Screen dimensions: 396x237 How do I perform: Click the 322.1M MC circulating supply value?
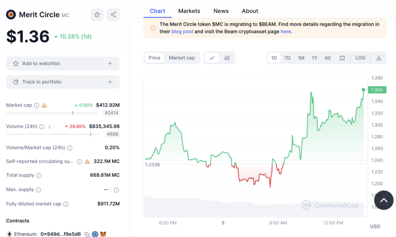point(107,161)
